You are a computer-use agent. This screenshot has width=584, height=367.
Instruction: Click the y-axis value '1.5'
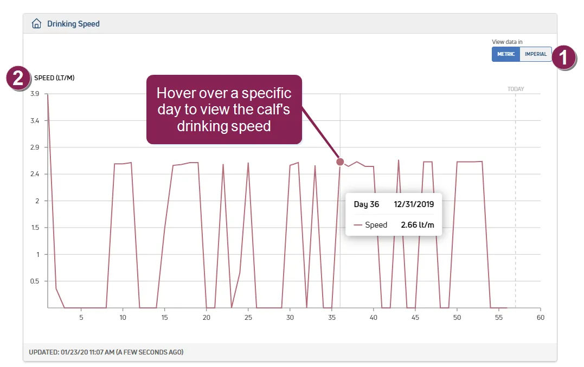(x=35, y=228)
